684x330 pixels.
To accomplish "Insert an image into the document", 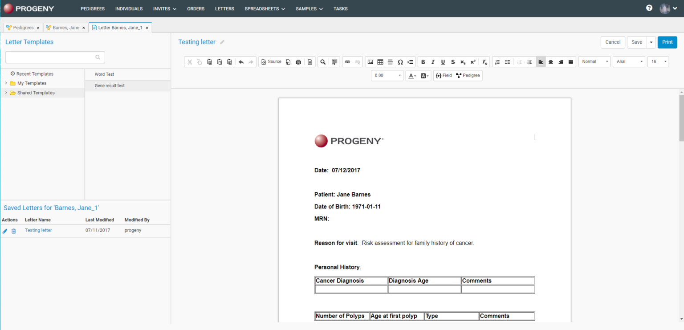I will tap(370, 61).
